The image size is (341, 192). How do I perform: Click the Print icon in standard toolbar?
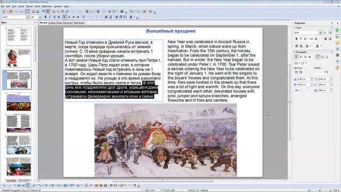(x=38, y=11)
